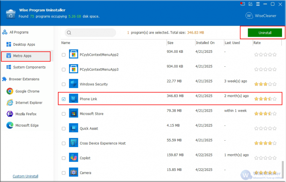The image size is (286, 182).
Task: Click star rating for Windows Security
Action: [x=265, y=84]
